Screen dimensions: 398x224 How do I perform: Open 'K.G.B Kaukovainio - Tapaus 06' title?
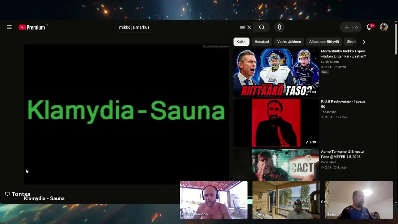tap(343, 104)
